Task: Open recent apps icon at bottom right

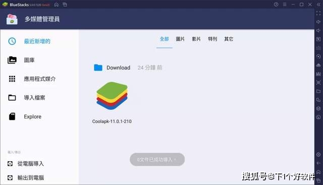Action: click(x=318, y=180)
